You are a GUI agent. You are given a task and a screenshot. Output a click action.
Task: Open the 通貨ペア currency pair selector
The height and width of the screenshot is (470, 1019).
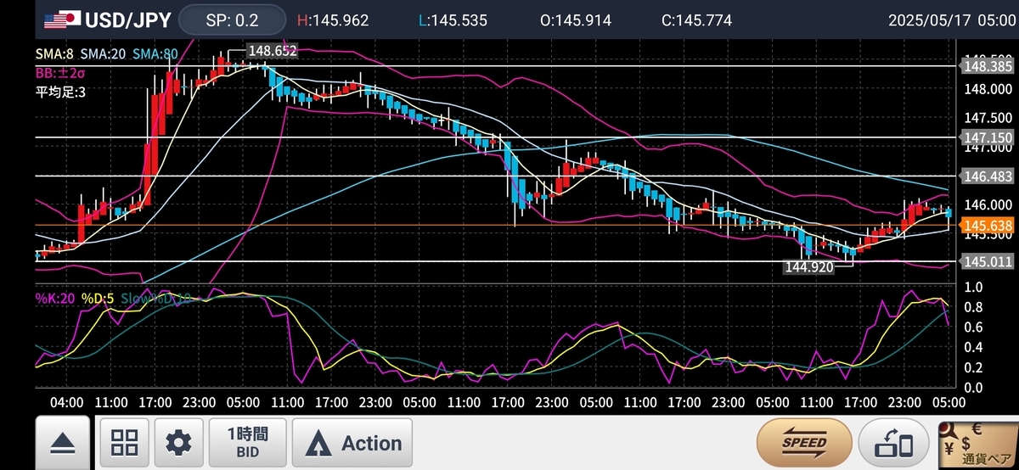(x=977, y=445)
